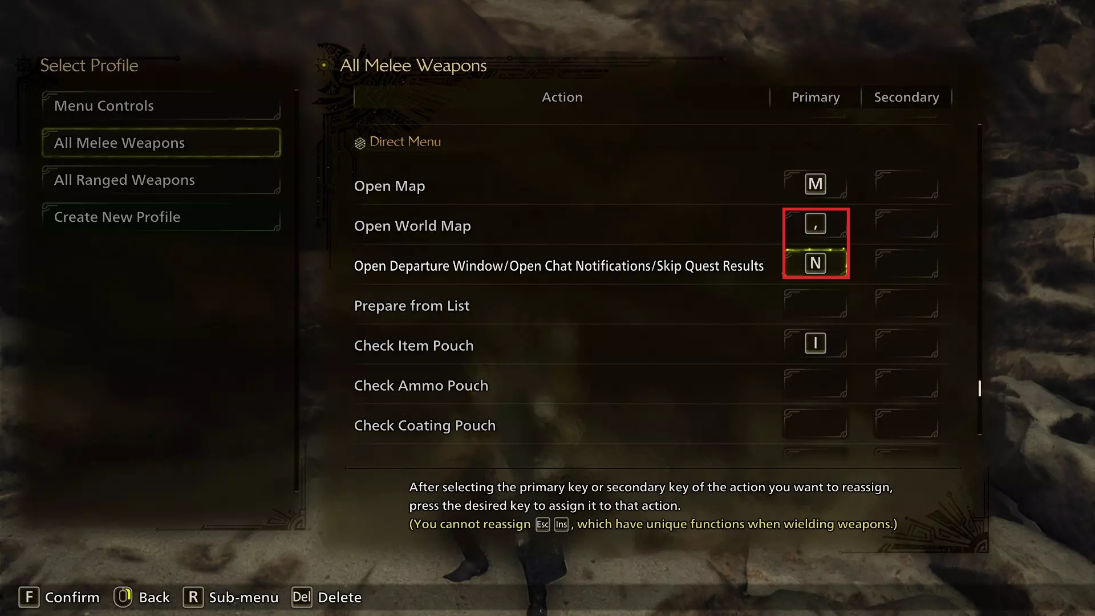Click the Del key Delete icon
Viewport: 1095px width, 616px height.
302,597
